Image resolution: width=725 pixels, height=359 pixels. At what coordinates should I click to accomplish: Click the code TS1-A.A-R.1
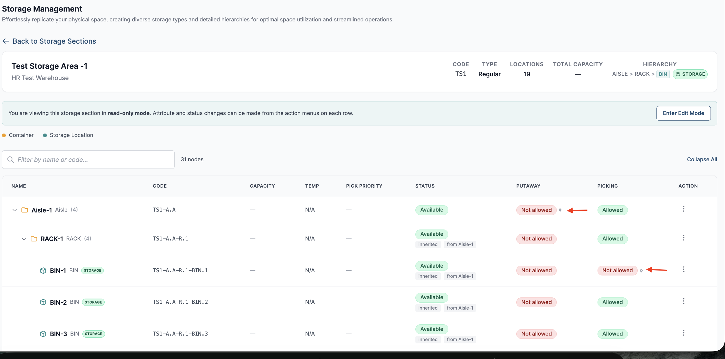tap(170, 239)
